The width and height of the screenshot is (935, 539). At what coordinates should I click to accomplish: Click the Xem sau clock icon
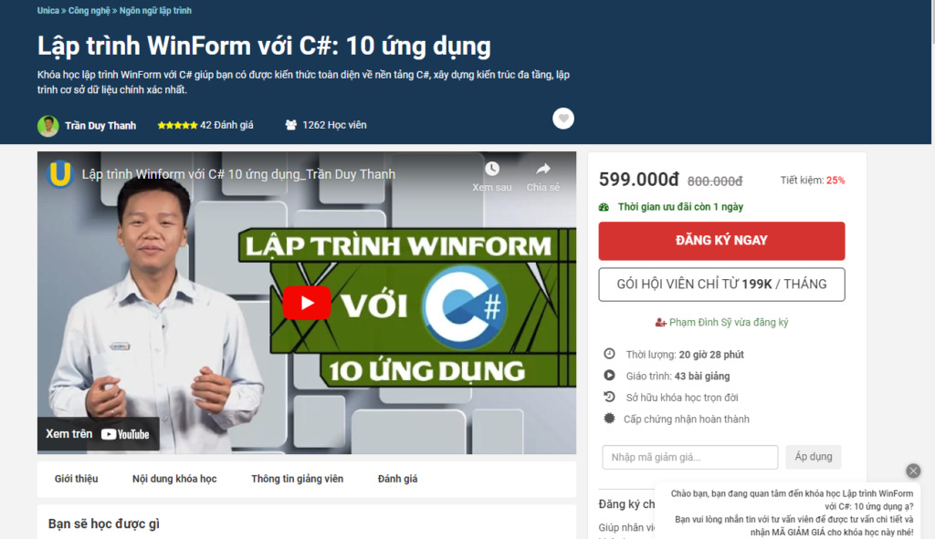[x=492, y=169]
